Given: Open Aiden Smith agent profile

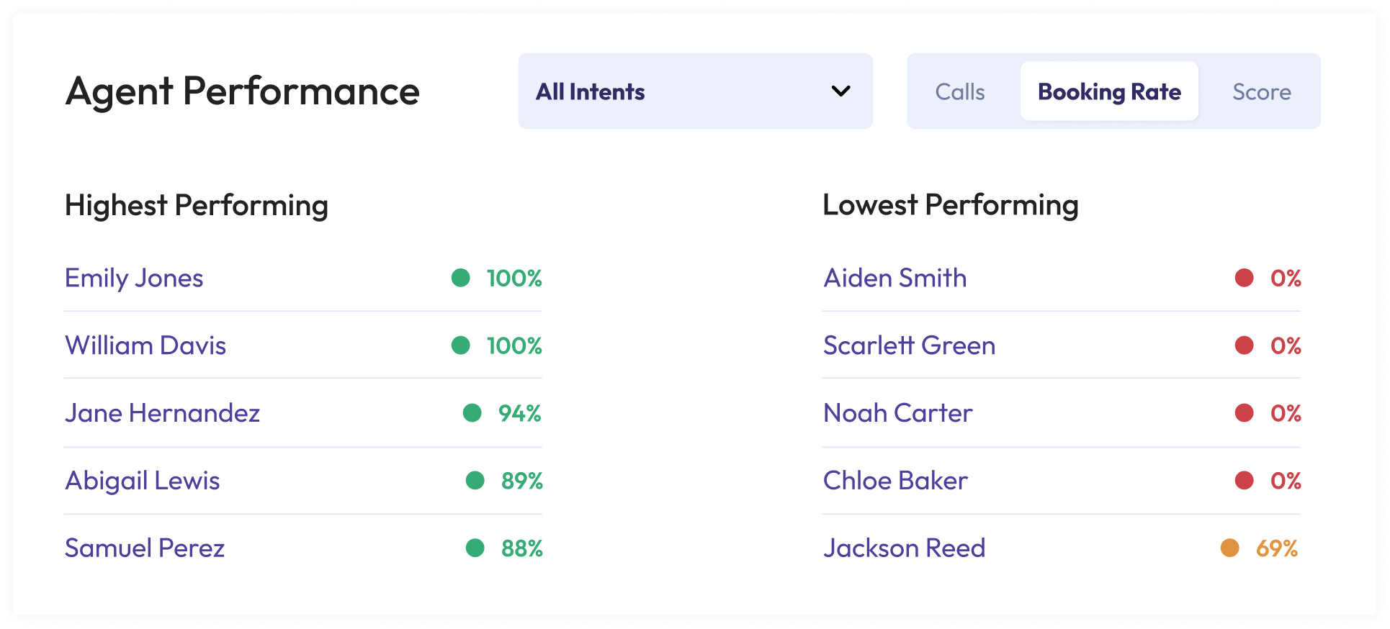Looking at the screenshot, I should tap(894, 279).
